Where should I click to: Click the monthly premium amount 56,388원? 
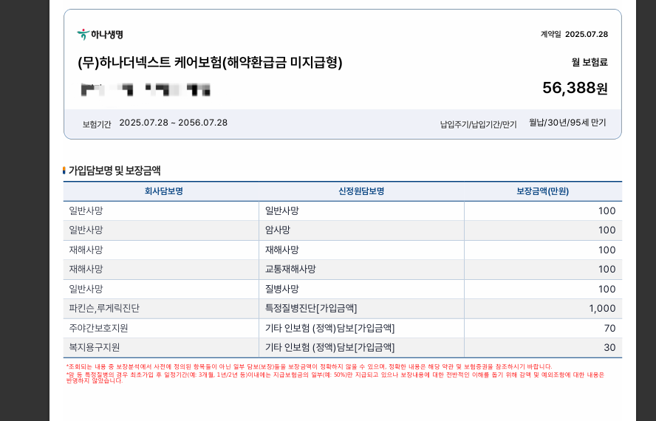[x=574, y=88]
